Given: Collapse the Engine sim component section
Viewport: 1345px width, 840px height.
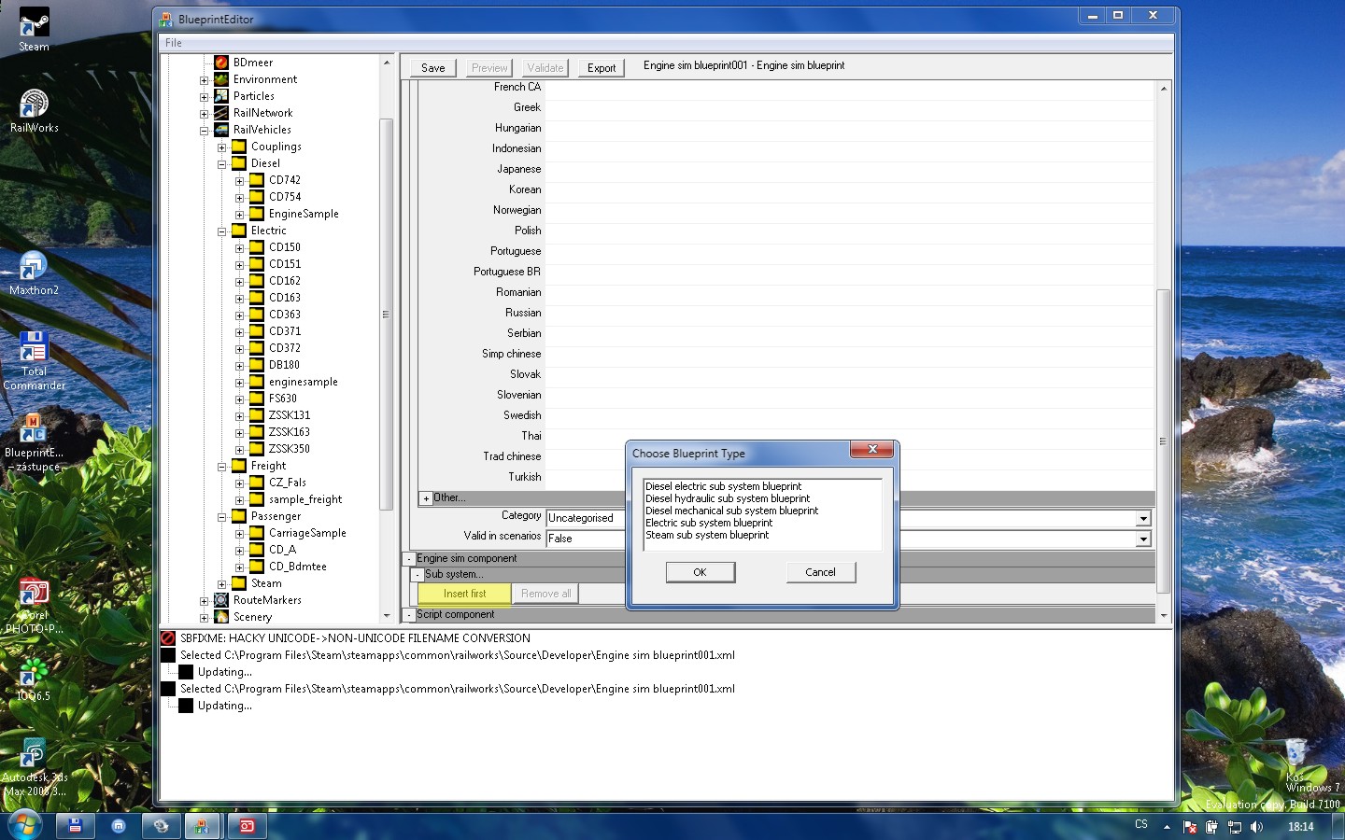Looking at the screenshot, I should coord(409,559).
